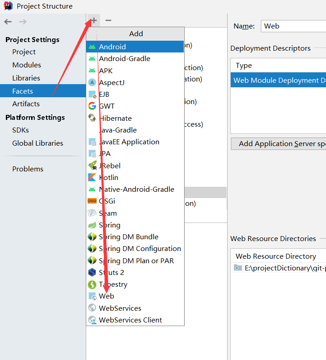This screenshot has width=326, height=360.
Task: Choose Hibernate in the Add menu
Action: coord(115,118)
